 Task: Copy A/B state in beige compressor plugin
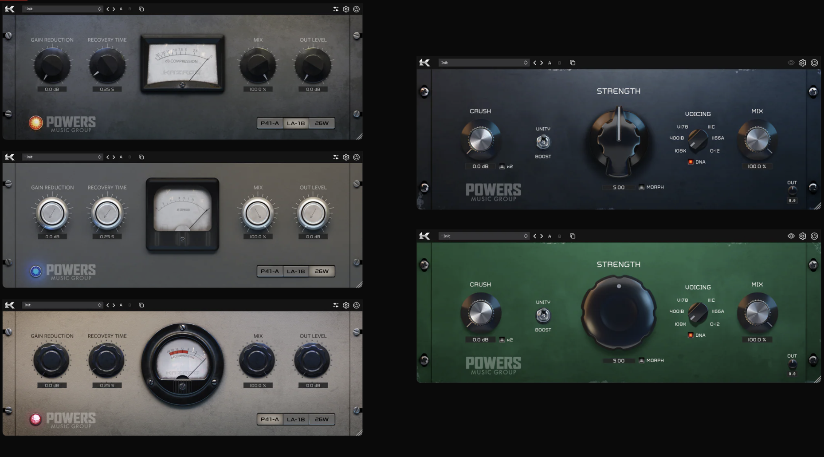point(141,305)
